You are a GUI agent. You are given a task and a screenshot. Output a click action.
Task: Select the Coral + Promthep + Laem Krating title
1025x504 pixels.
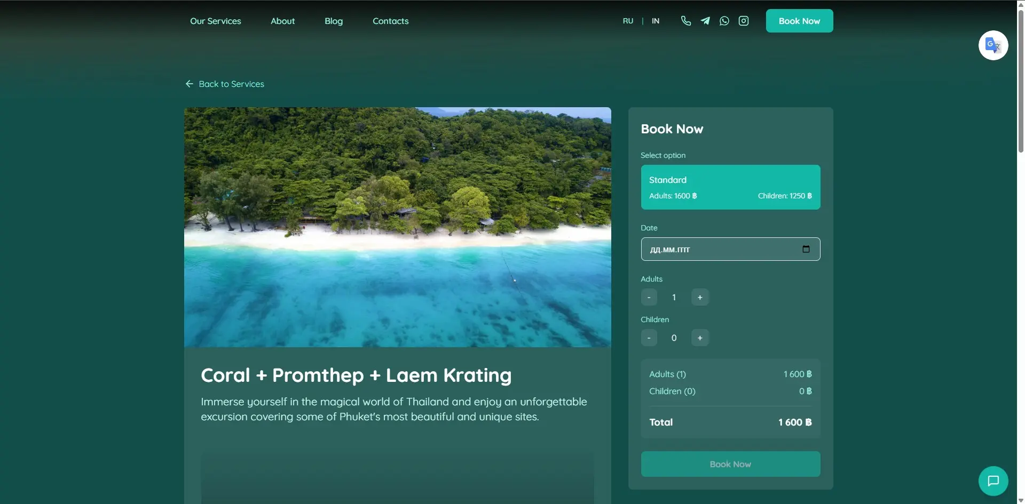(356, 375)
